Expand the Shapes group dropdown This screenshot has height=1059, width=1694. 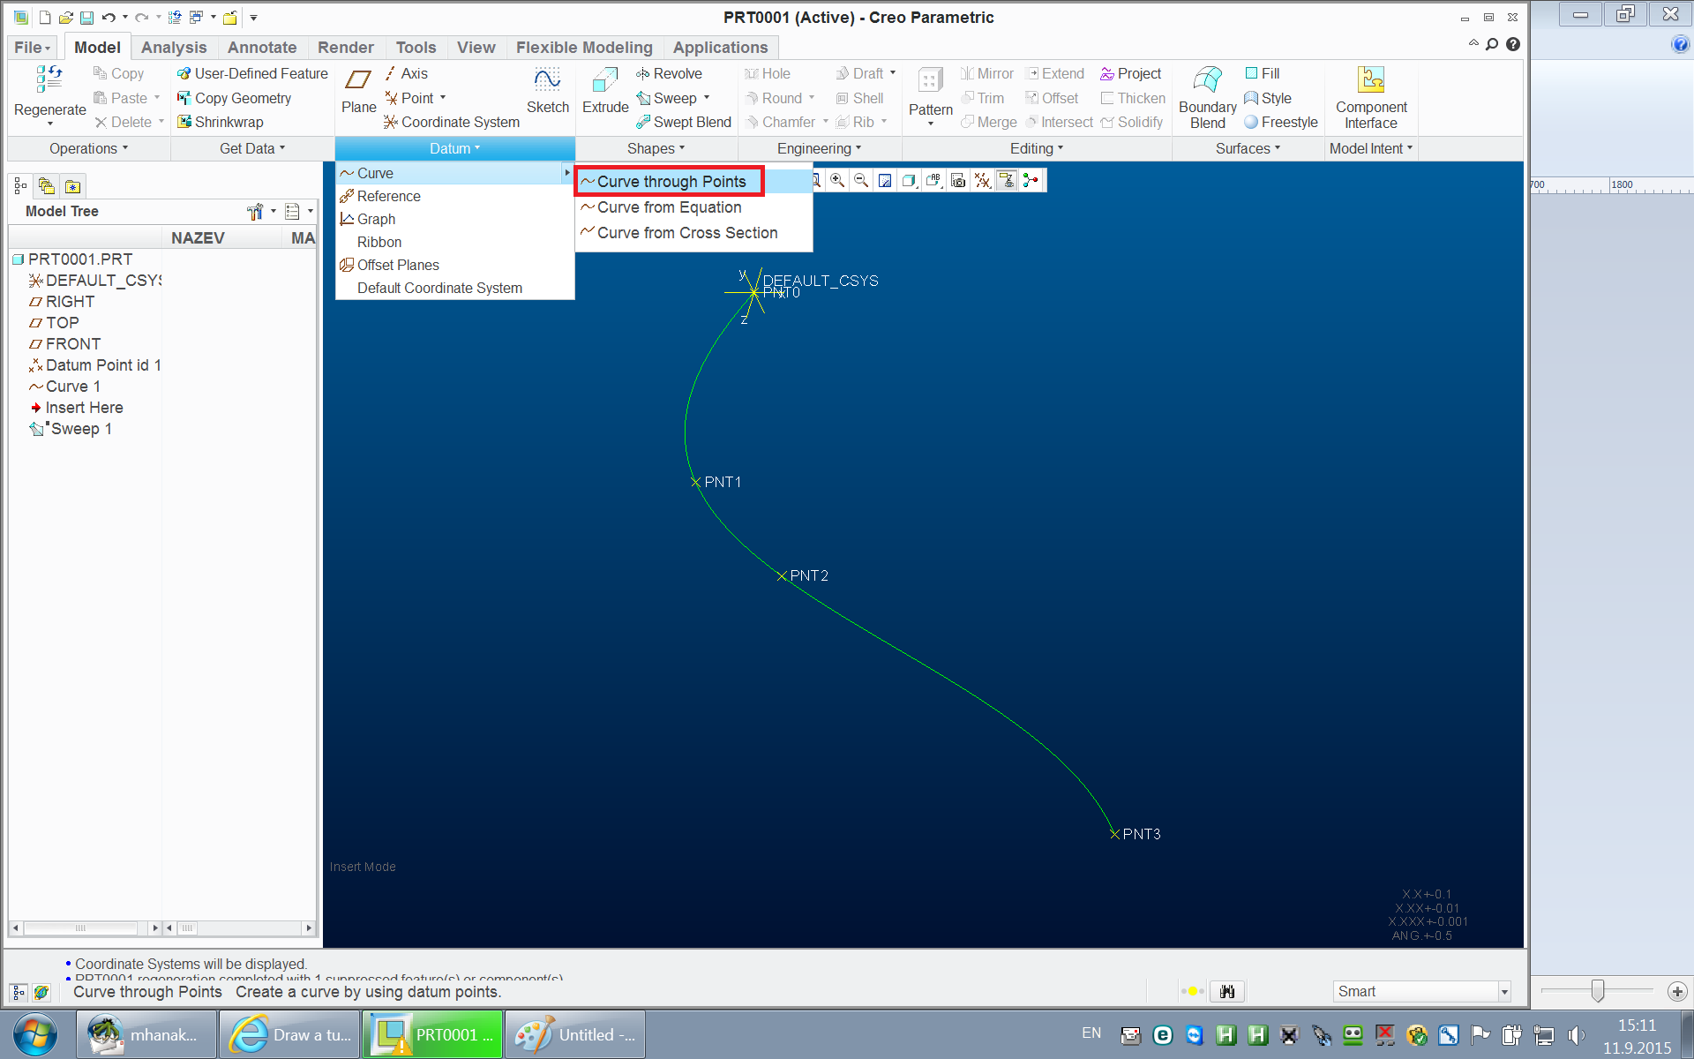[x=656, y=148]
